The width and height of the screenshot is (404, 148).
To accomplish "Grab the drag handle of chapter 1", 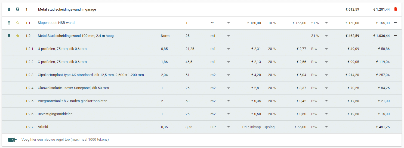I will 9,9.
